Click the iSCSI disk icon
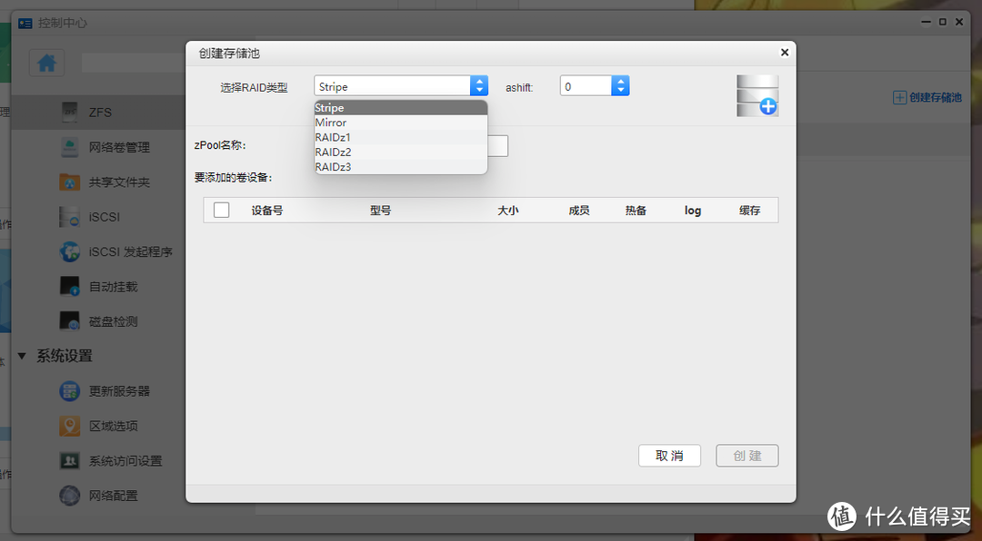Image resolution: width=982 pixels, height=541 pixels. click(x=69, y=217)
